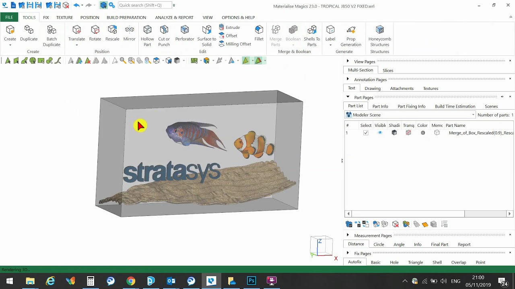This screenshot has height=289, width=515.
Task: Click Shells To Parts tool
Action: (312, 36)
